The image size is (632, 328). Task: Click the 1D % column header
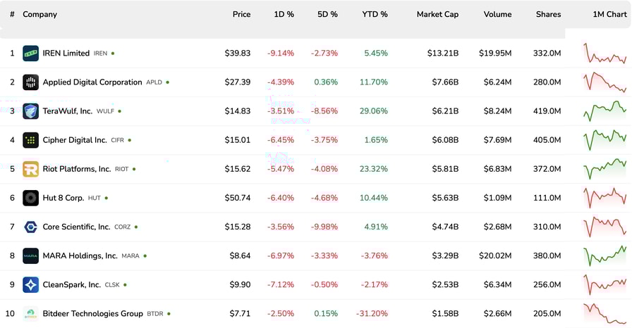click(284, 14)
